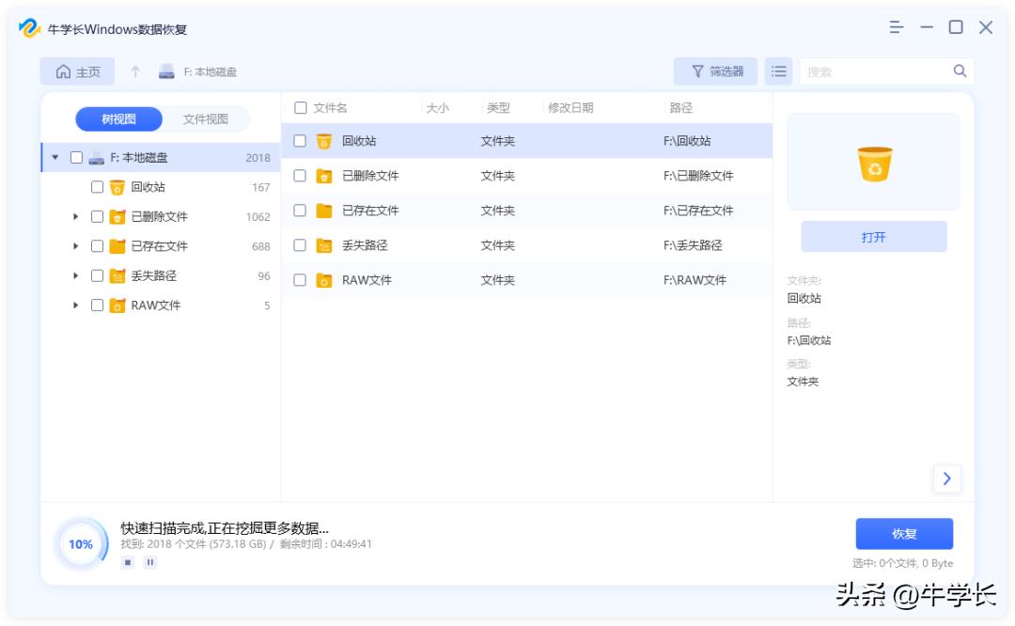Click the 打开 button

[x=873, y=236]
